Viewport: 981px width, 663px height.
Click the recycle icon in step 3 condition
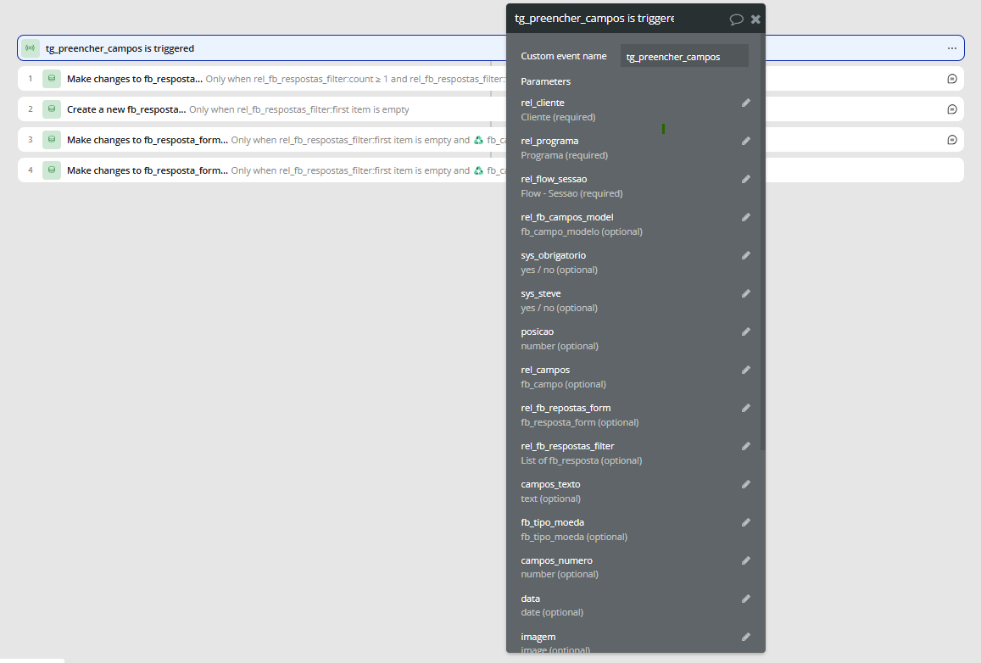coord(478,140)
